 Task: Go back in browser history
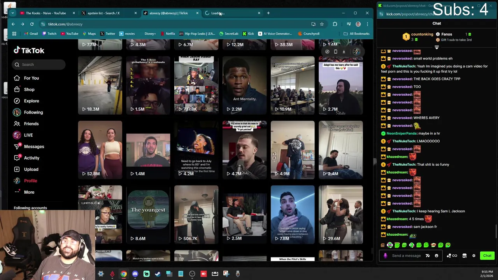pos(13,24)
